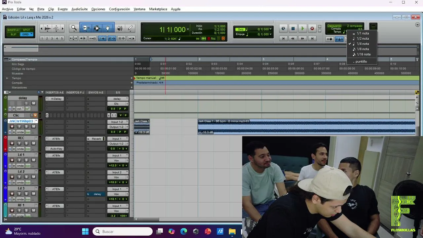Open edit window toolbar menu arrow

[417, 25]
